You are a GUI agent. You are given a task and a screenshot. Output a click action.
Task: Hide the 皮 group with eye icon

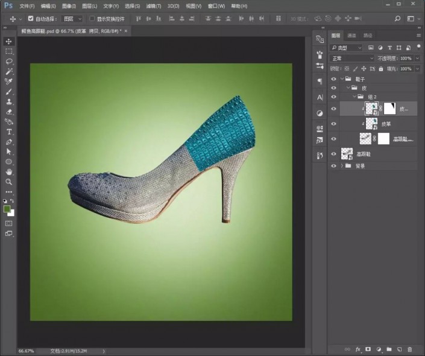[x=333, y=88]
